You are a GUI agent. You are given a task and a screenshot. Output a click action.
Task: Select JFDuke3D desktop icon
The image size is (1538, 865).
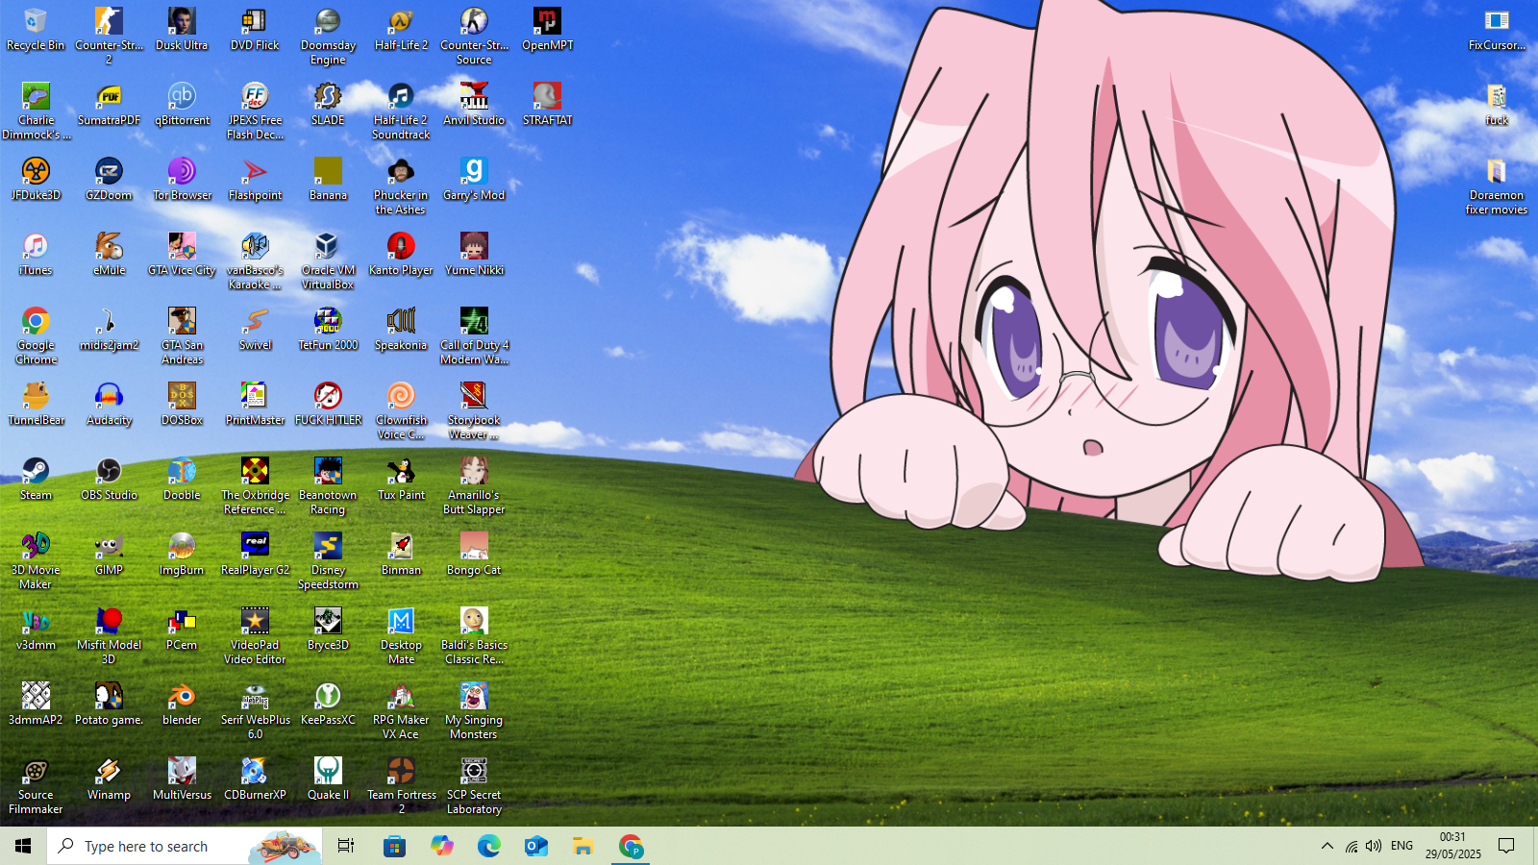coord(36,180)
